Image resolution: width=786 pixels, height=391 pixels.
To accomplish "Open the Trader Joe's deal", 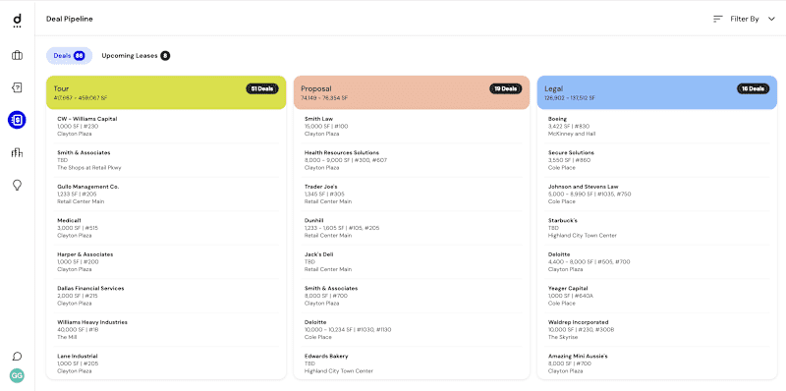I will (x=413, y=194).
